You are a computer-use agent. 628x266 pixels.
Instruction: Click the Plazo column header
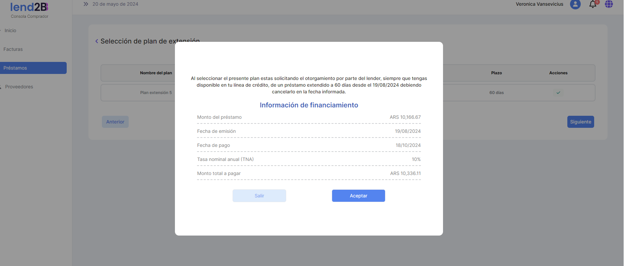coord(496,73)
